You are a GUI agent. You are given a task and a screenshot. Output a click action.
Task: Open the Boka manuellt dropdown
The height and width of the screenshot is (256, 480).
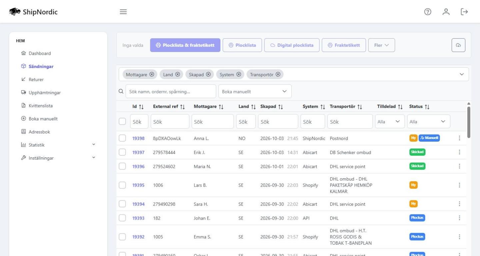[255, 91]
